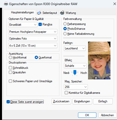
Task: Uncheck the Randlos checkbox
Action: (40, 24)
